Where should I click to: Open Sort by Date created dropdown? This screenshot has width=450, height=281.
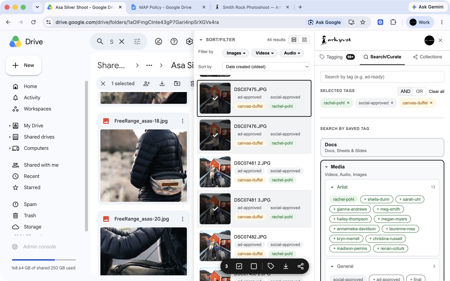pyautogui.click(x=266, y=67)
